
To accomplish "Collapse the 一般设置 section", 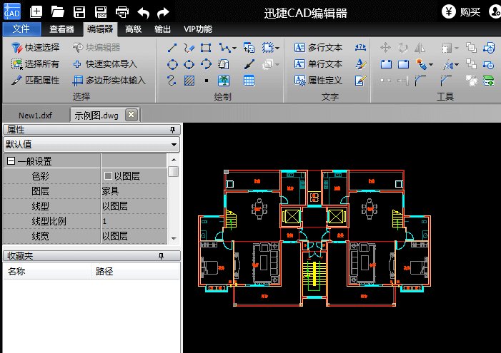I will [x=11, y=161].
